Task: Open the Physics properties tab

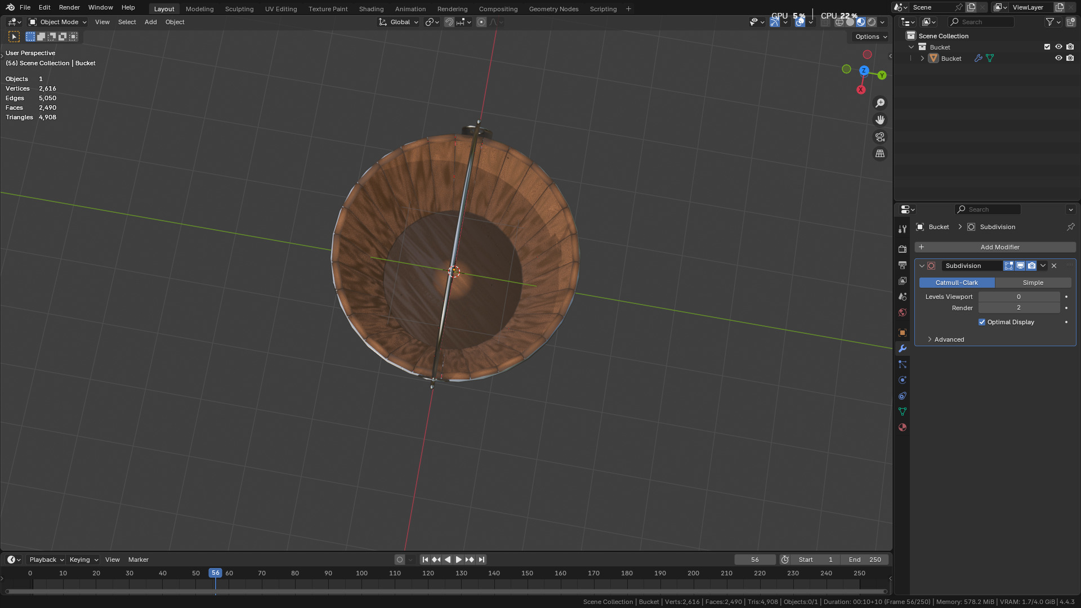Action: click(x=903, y=380)
